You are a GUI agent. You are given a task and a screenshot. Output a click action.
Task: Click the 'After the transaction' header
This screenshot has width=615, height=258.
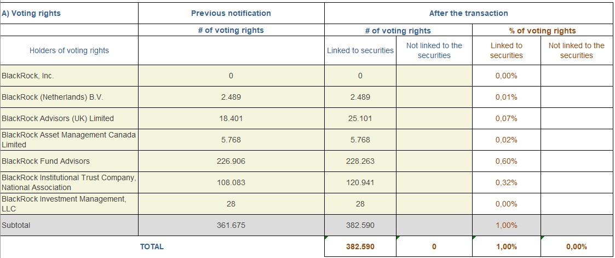pos(468,13)
